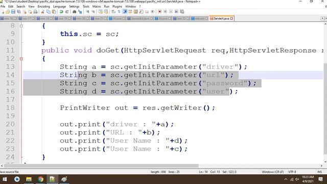Open the Macro menu
327x184 pixels.
click(97, 7)
